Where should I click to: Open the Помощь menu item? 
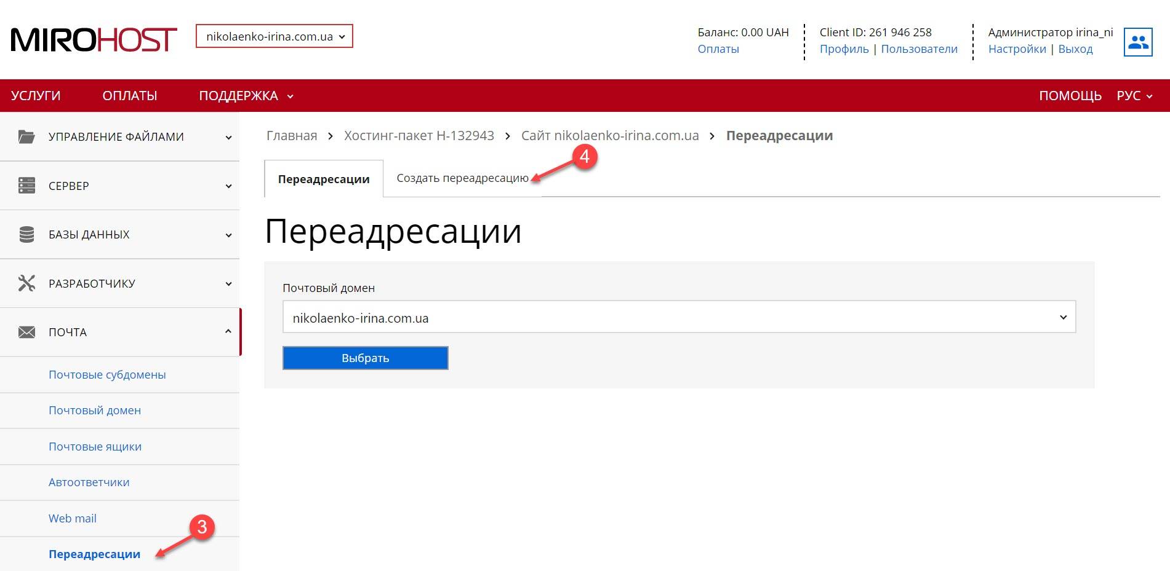pos(1070,96)
